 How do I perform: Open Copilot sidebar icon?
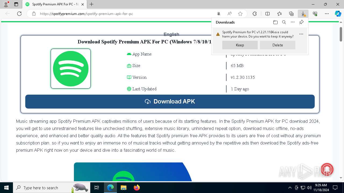point(338,14)
